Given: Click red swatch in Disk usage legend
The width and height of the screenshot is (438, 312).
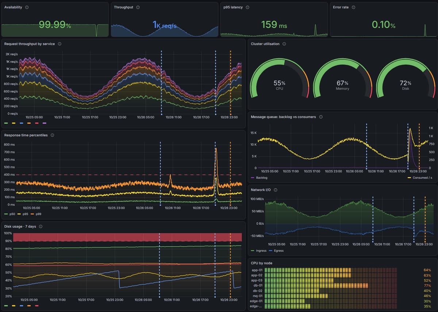Looking at the screenshot, I should (36, 305).
